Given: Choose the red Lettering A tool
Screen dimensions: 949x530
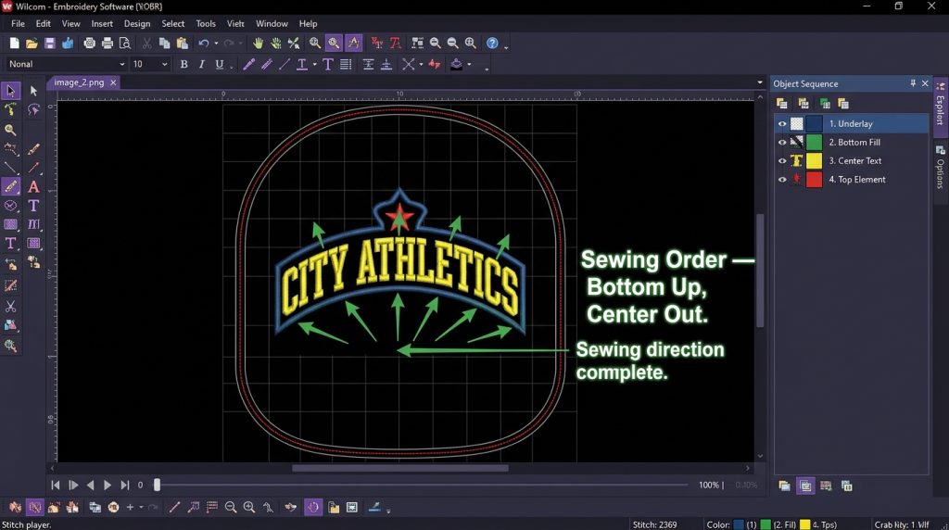Looking at the screenshot, I should point(34,187).
